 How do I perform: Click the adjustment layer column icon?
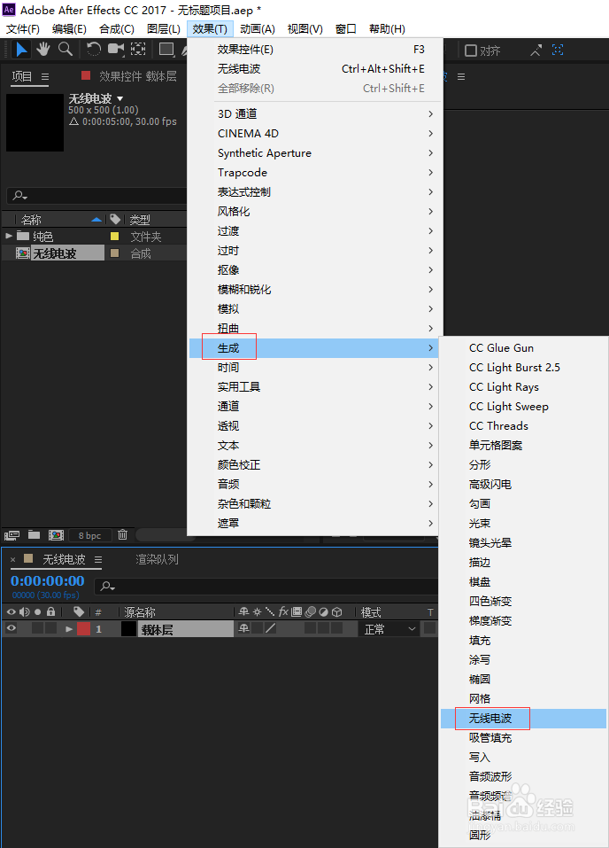[323, 611]
